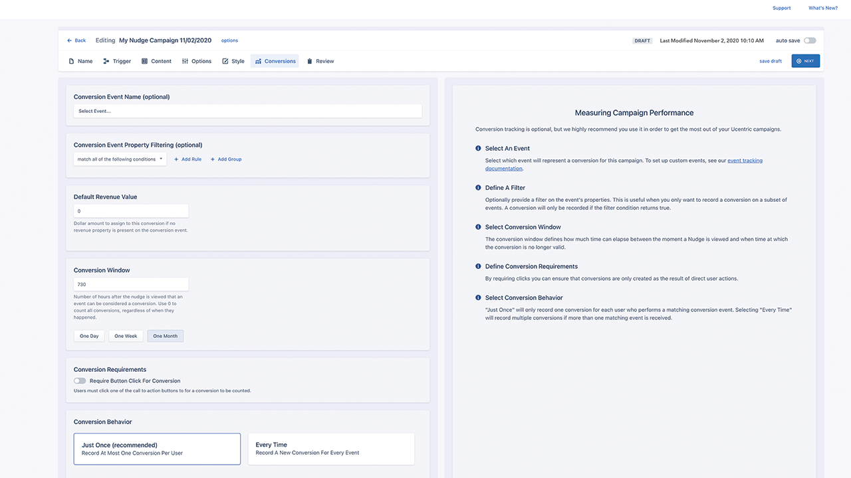Open the Select Event dropdown
Image resolution: width=851 pixels, height=478 pixels.
(x=247, y=111)
